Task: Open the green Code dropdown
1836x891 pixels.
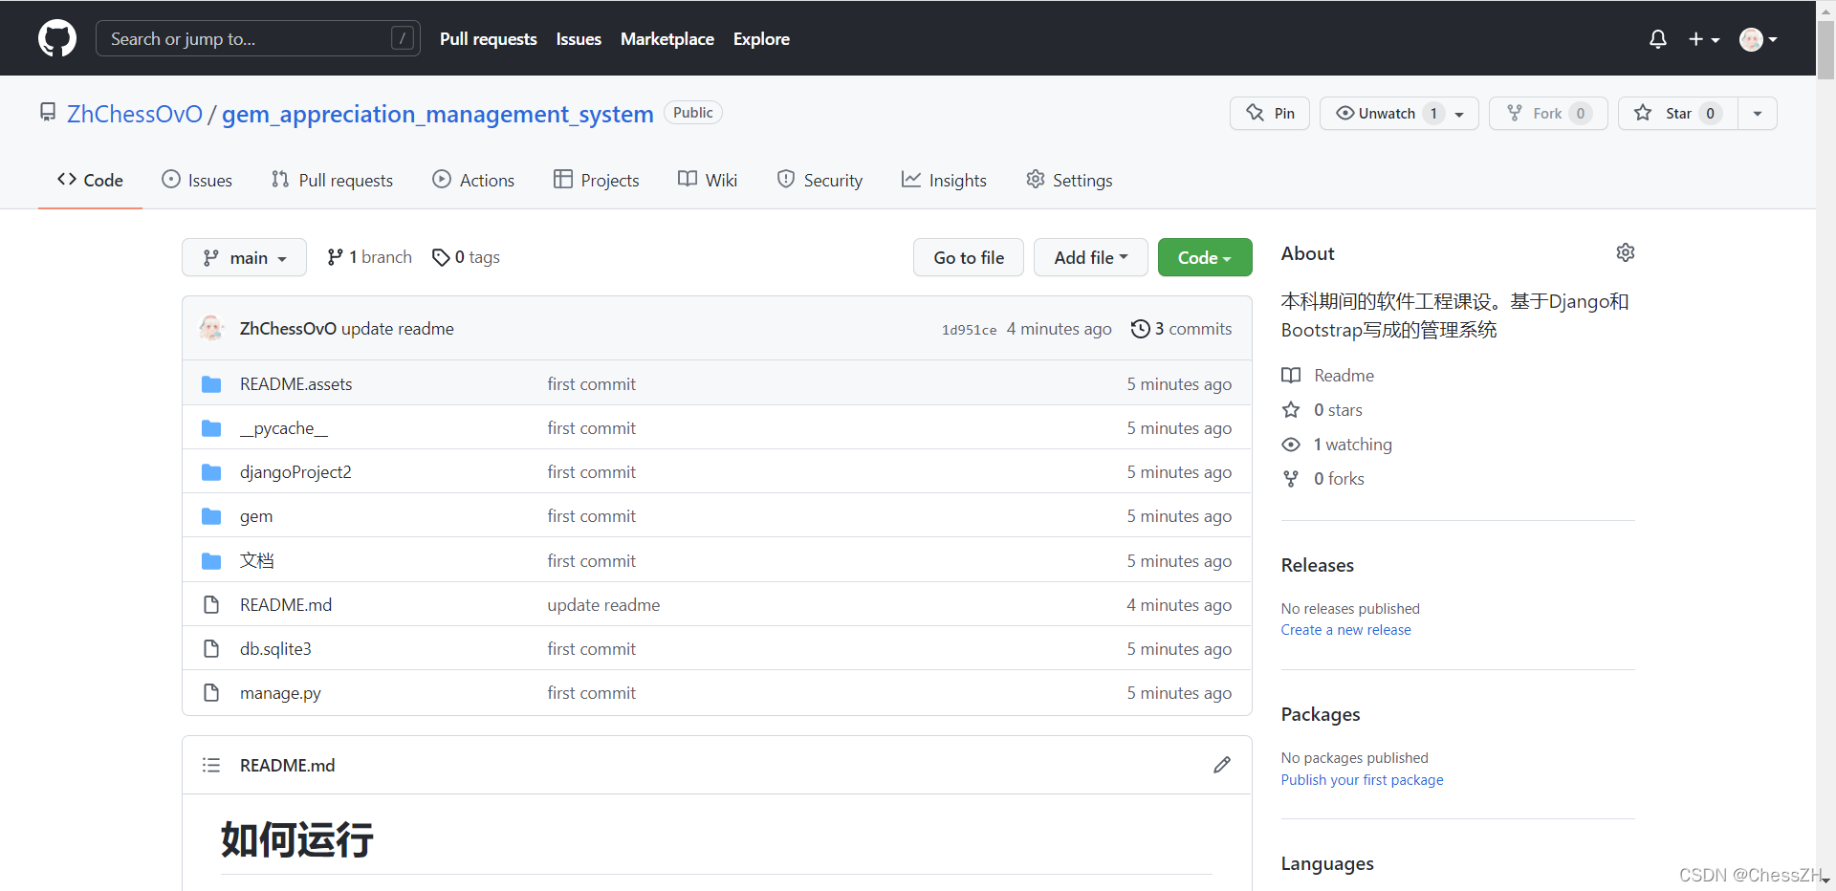Action: [1205, 257]
